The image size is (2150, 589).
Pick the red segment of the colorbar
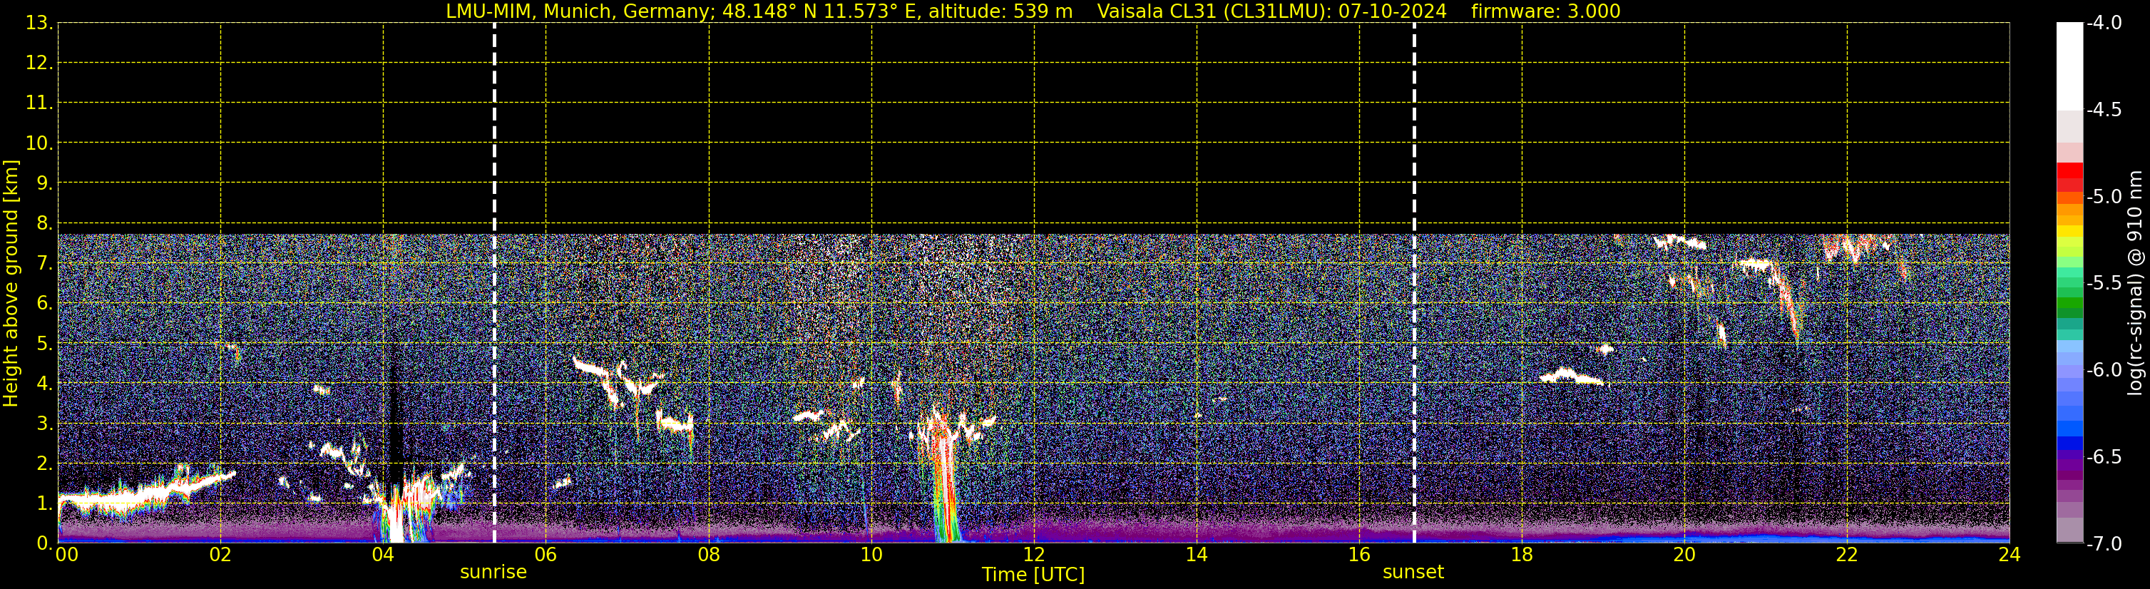pos(2069,171)
